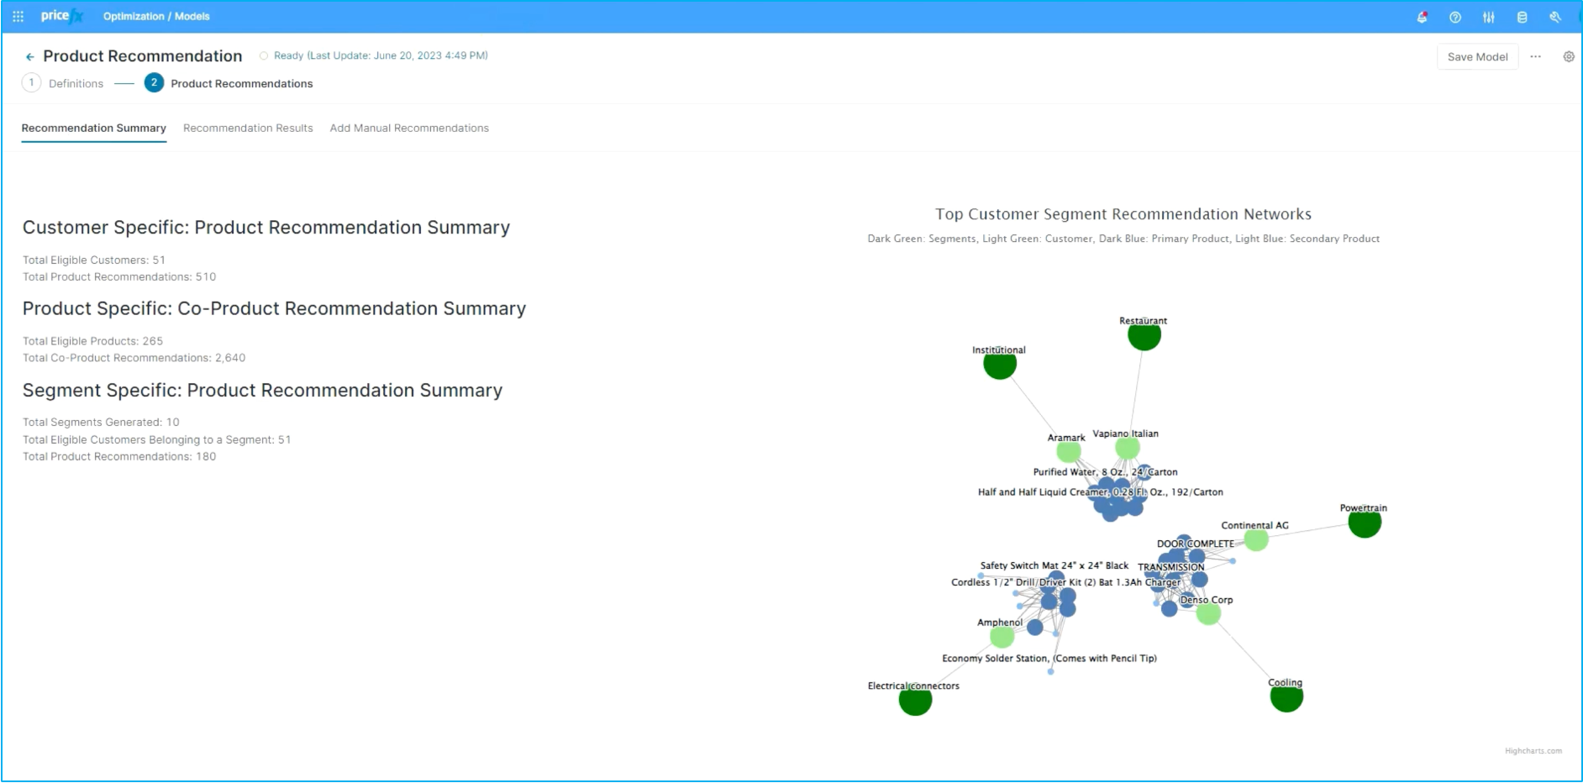Open the notifications bell

tap(1423, 17)
